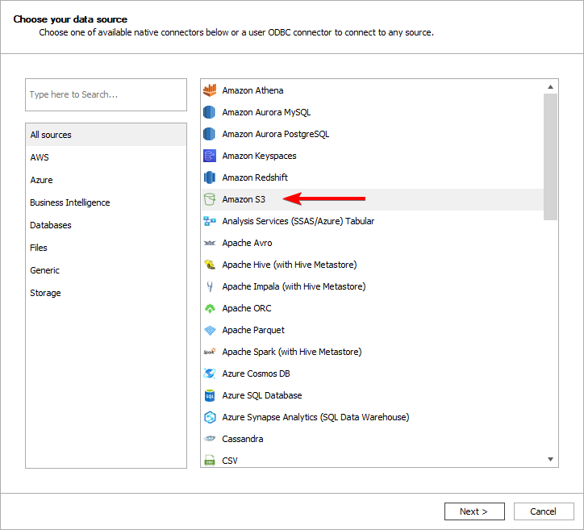
Task: Select 'Apache ORC' label
Action: [x=247, y=308]
